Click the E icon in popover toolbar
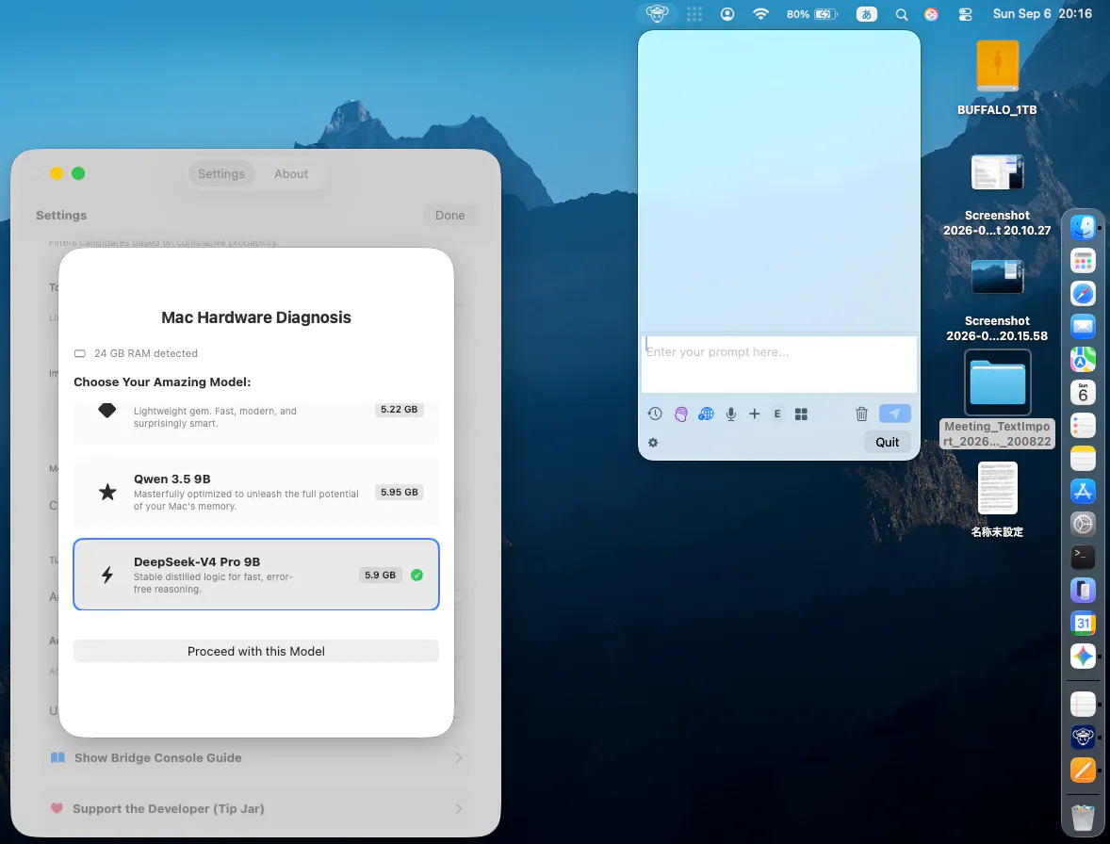Screen dimensions: 1110x844 [x=777, y=414]
